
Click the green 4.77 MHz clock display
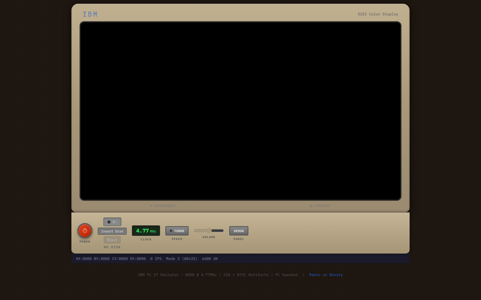click(x=146, y=231)
